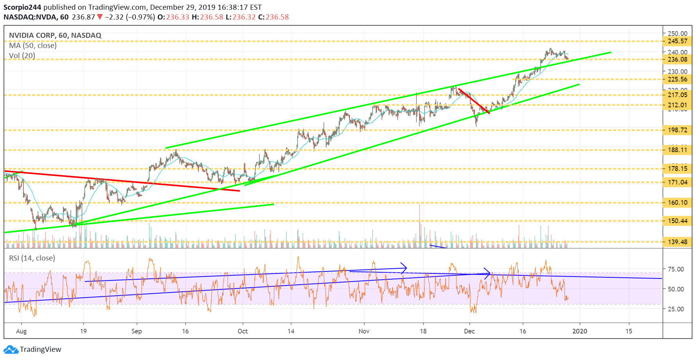This screenshot has height=360, width=696.
Task: Click the 150.44 price level label
Action: [677, 221]
